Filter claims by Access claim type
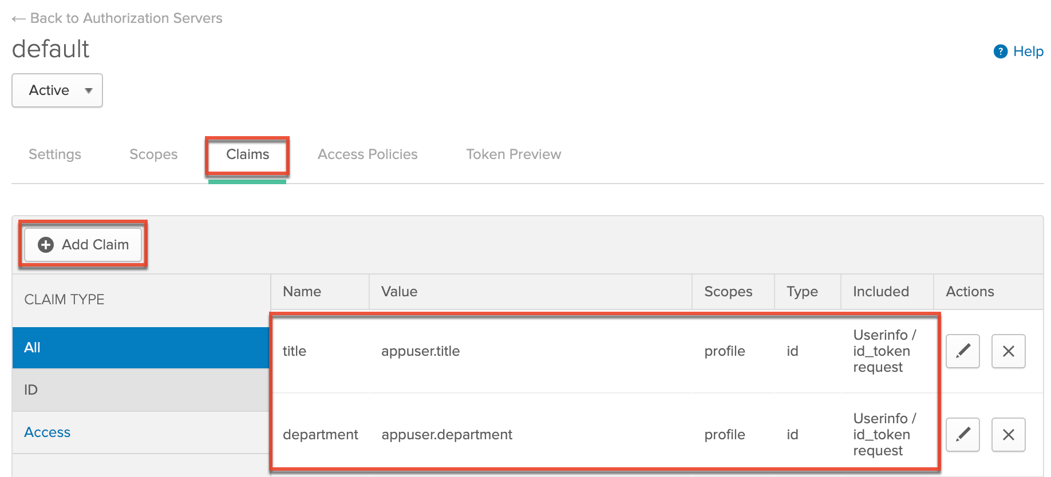1051x477 pixels. click(48, 432)
